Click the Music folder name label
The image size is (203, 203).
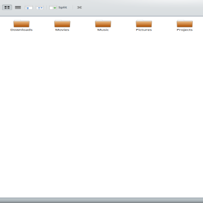point(103,30)
